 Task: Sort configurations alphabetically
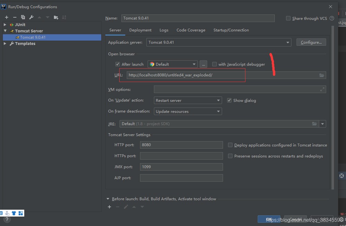pos(64,17)
